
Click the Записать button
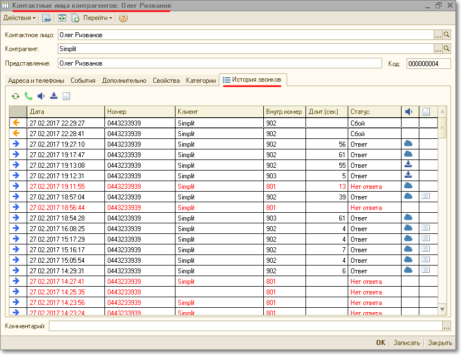point(407,343)
